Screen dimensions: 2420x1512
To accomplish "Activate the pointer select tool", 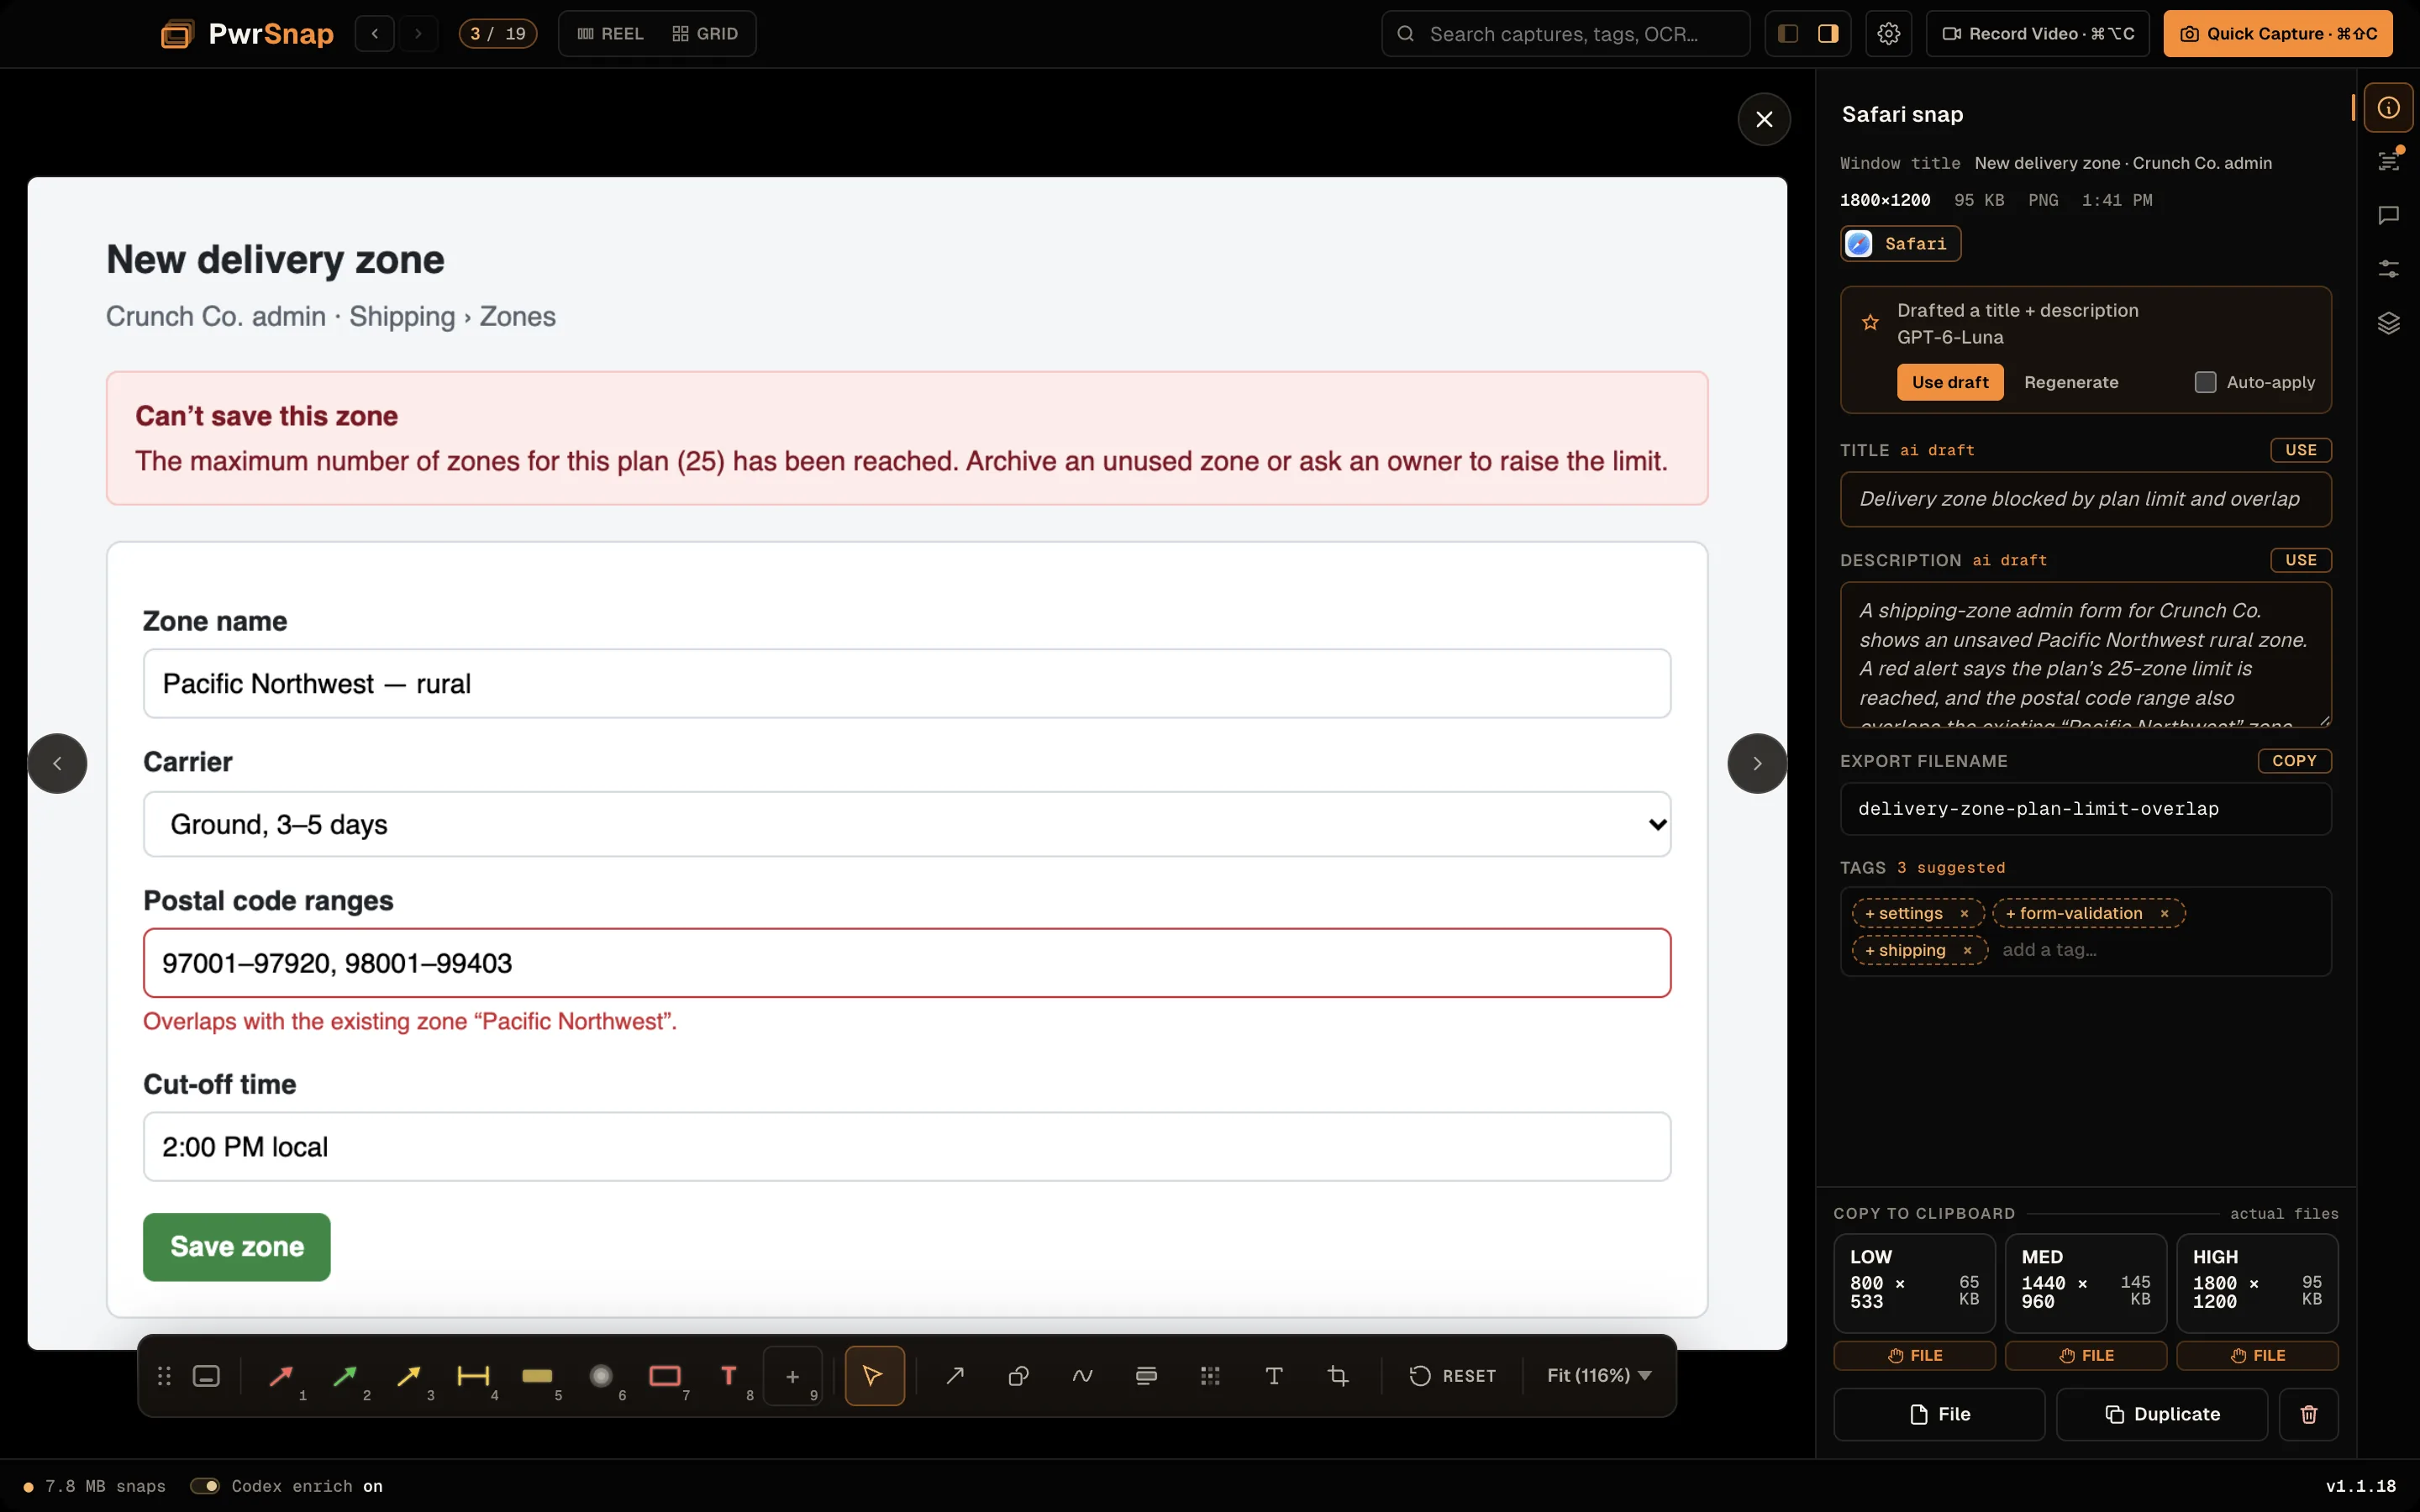I will pyautogui.click(x=874, y=1376).
